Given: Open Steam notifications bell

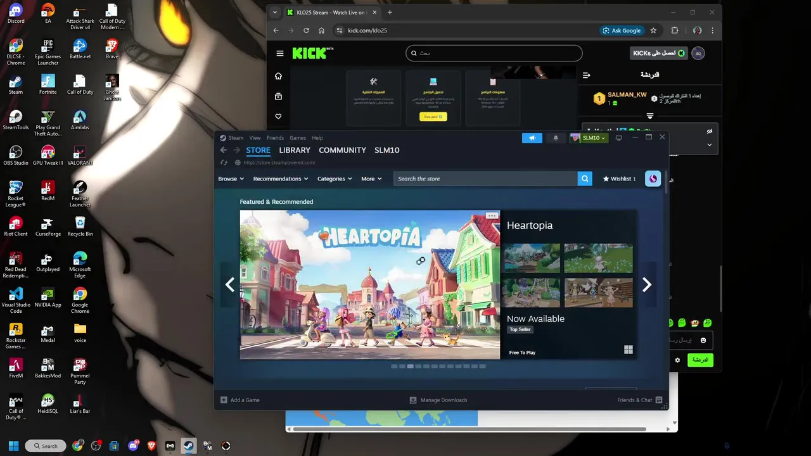Looking at the screenshot, I should pos(556,138).
